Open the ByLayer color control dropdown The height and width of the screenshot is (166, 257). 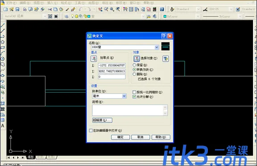198,16
